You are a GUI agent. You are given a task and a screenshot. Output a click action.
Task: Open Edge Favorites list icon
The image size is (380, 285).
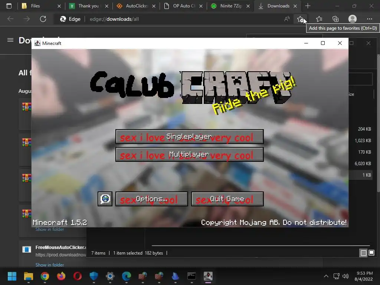click(319, 19)
